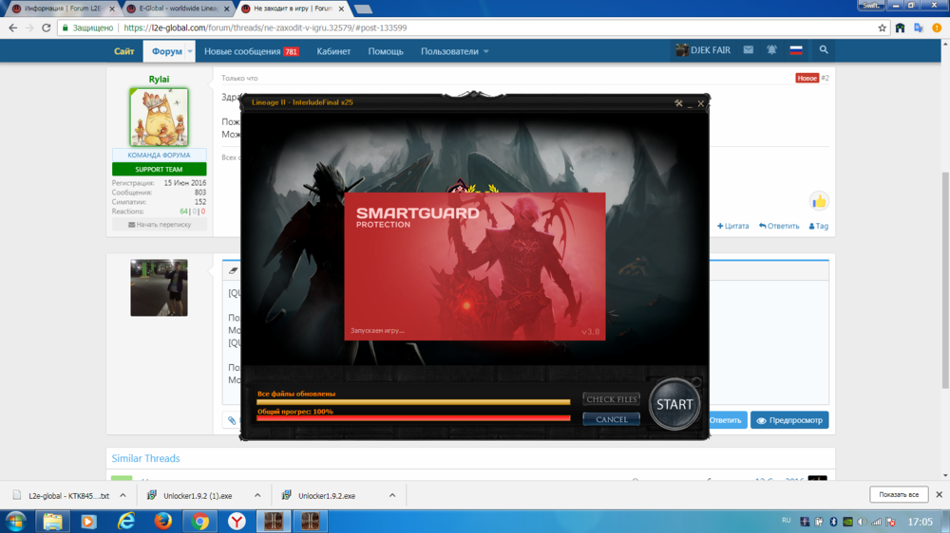Screen dimensions: 950x533
Task: Open the Помощь menu item
Action: coord(386,51)
